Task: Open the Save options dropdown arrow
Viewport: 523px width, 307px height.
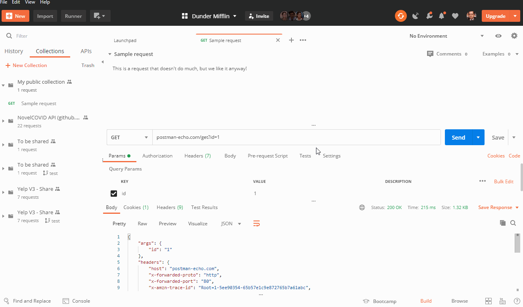Action: coord(514,137)
